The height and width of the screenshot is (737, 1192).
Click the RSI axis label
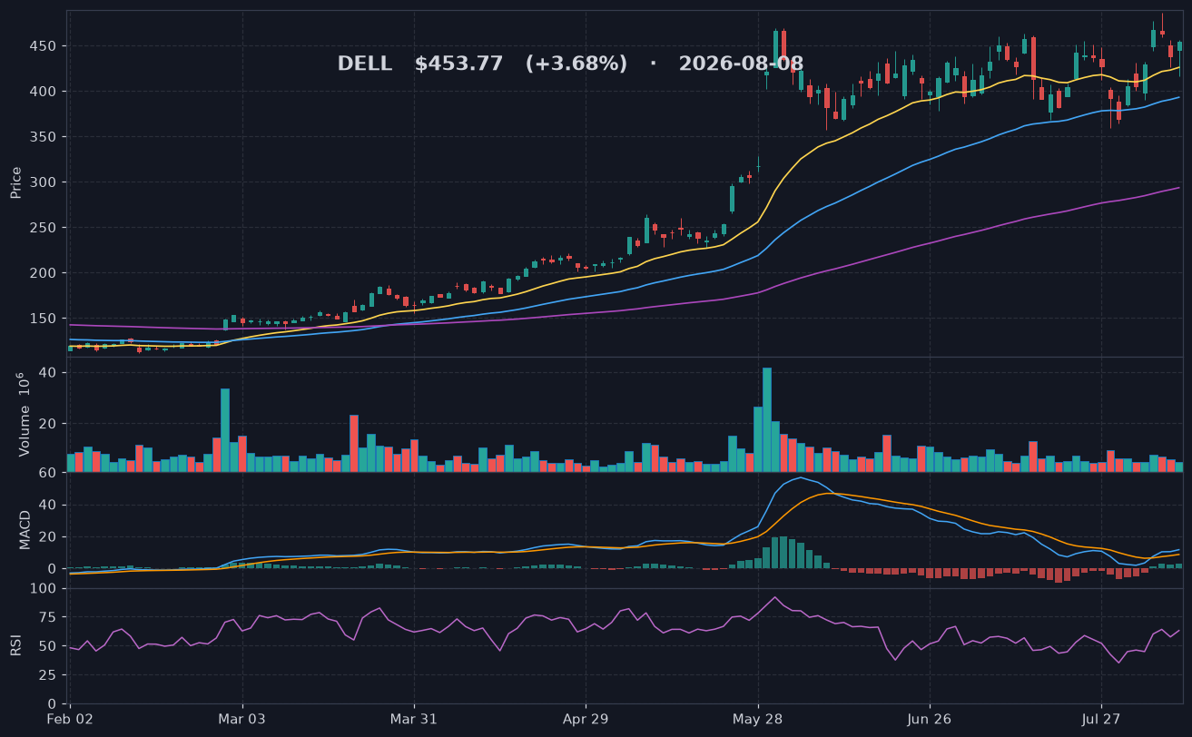pyautogui.click(x=16, y=644)
